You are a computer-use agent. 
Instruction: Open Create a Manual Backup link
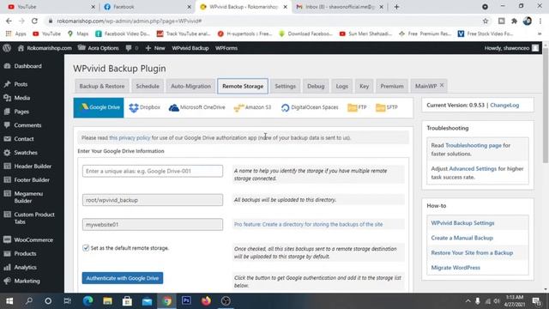pyautogui.click(x=462, y=238)
